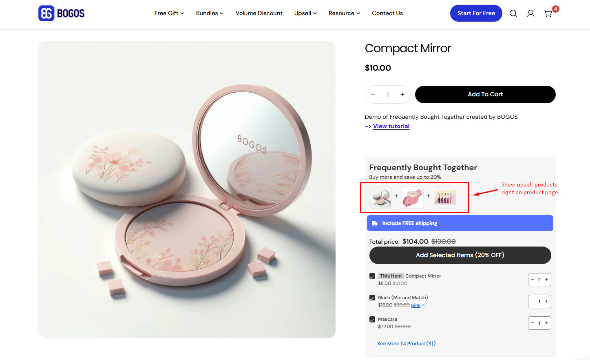Go to Volume Discount page
This screenshot has width=590, height=360.
tap(259, 13)
